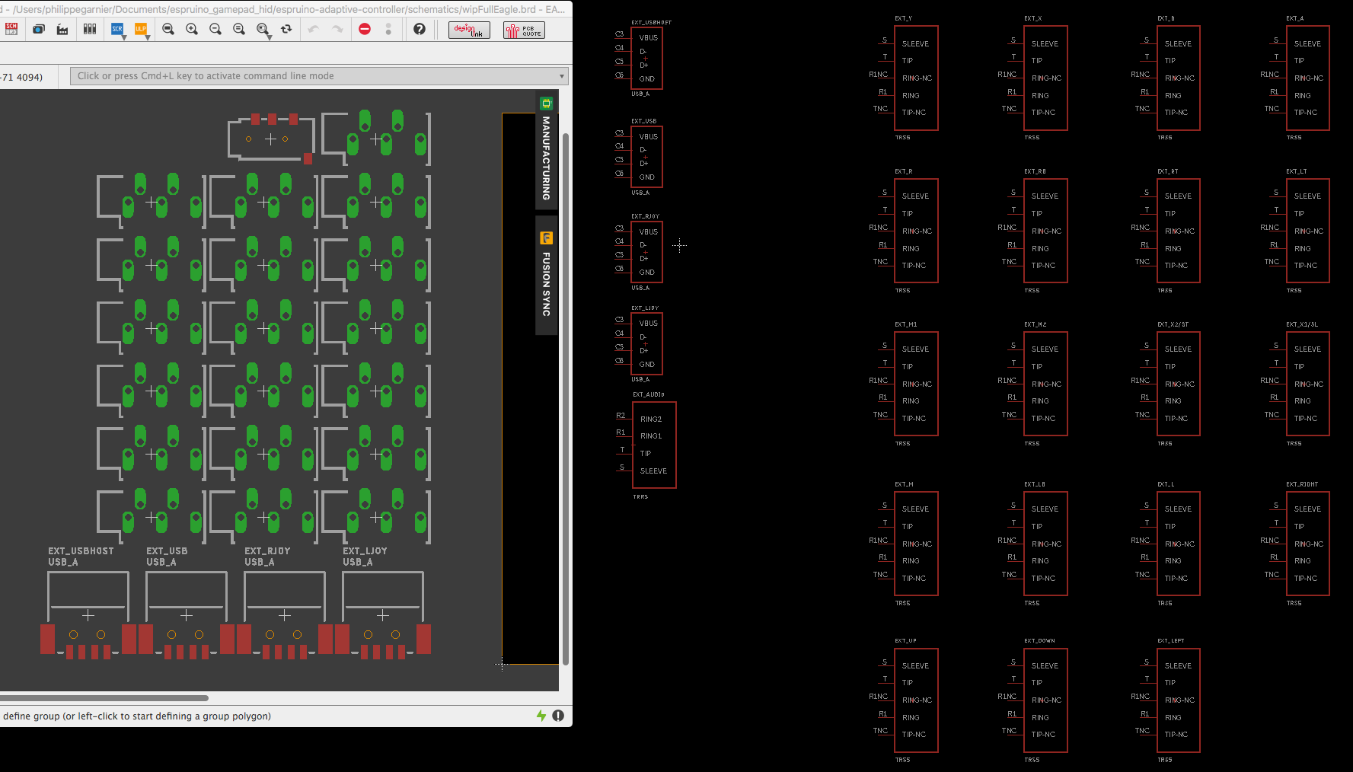Click the EXT_LEFT connector name in schematic
This screenshot has width=1353, height=772.
pyautogui.click(x=1171, y=641)
